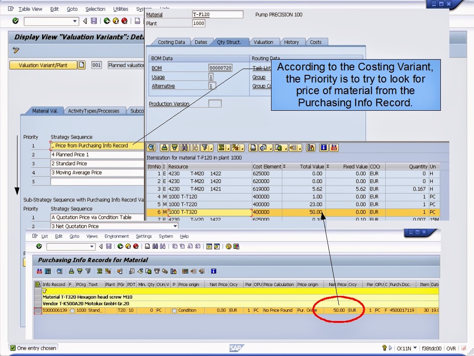This screenshot has height=356, width=474.
Task: Click the Back (green arrow) icon in Purchasing window
Action: tap(120, 247)
